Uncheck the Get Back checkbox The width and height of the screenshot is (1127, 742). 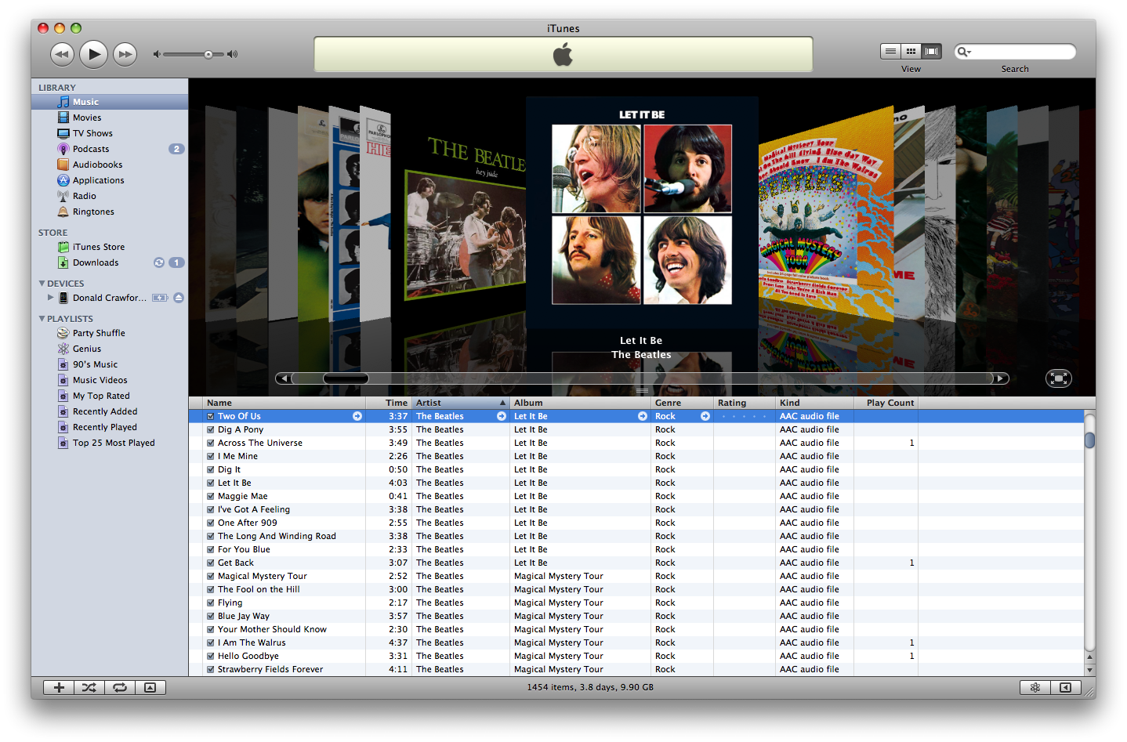210,563
